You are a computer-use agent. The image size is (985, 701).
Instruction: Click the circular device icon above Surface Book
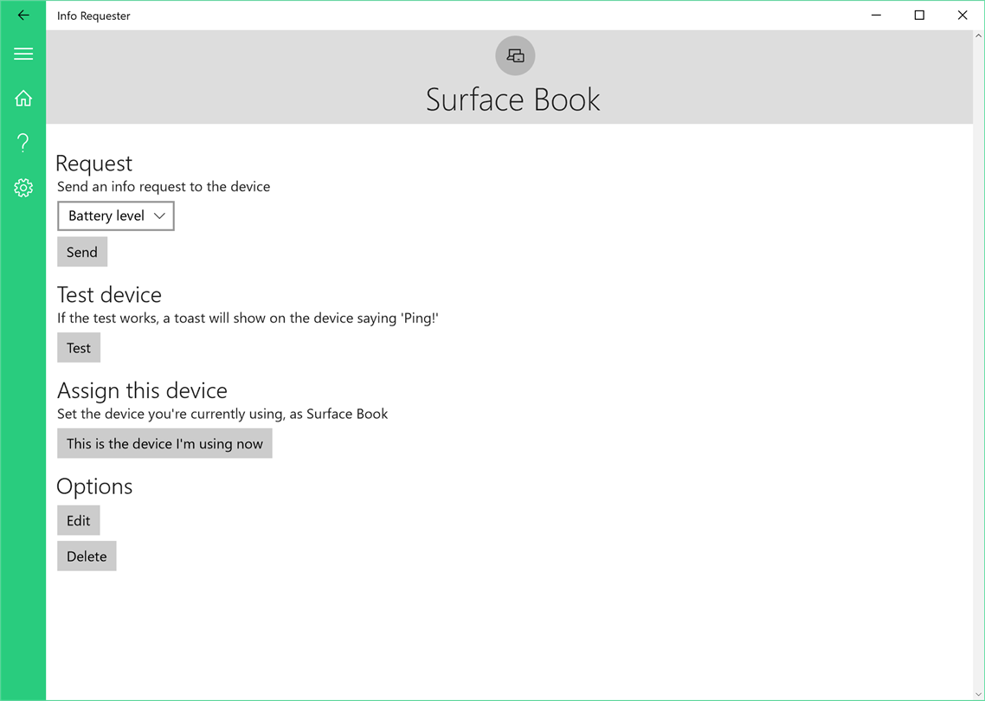click(x=515, y=56)
